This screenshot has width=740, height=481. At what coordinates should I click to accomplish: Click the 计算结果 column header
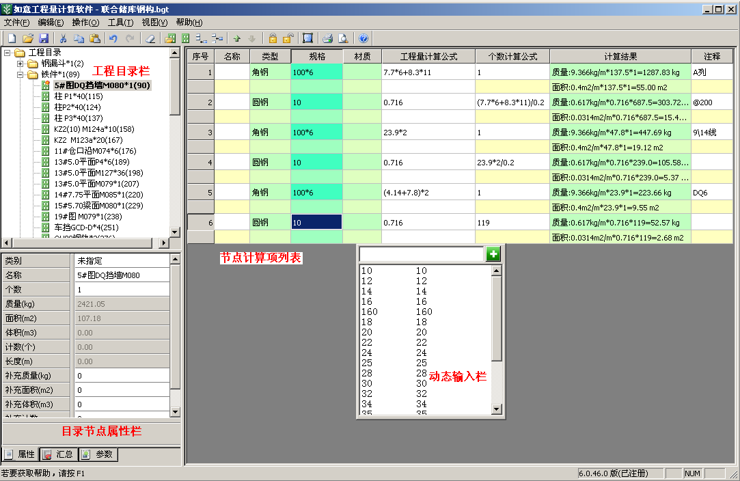coord(620,57)
